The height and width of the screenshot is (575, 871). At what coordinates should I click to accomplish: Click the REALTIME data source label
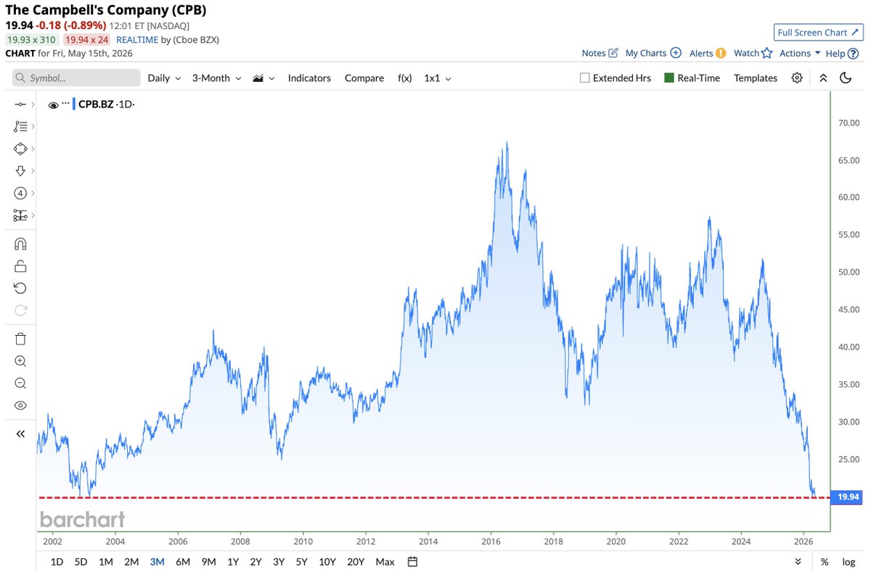136,40
